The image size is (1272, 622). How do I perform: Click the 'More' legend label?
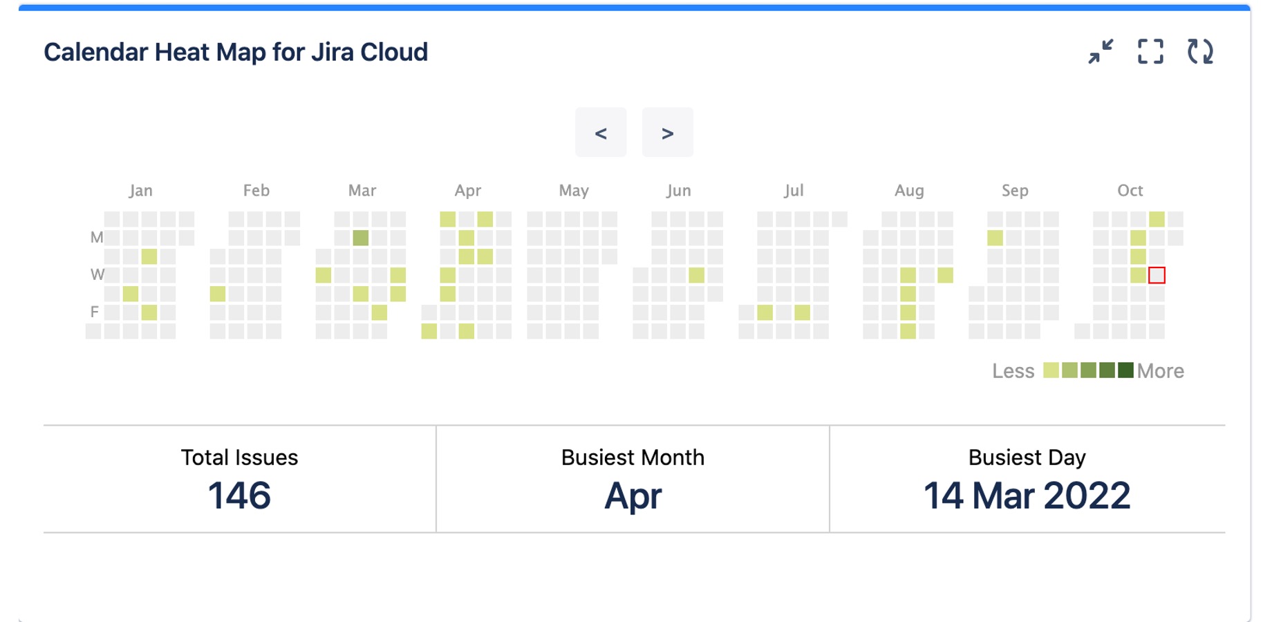1160,371
